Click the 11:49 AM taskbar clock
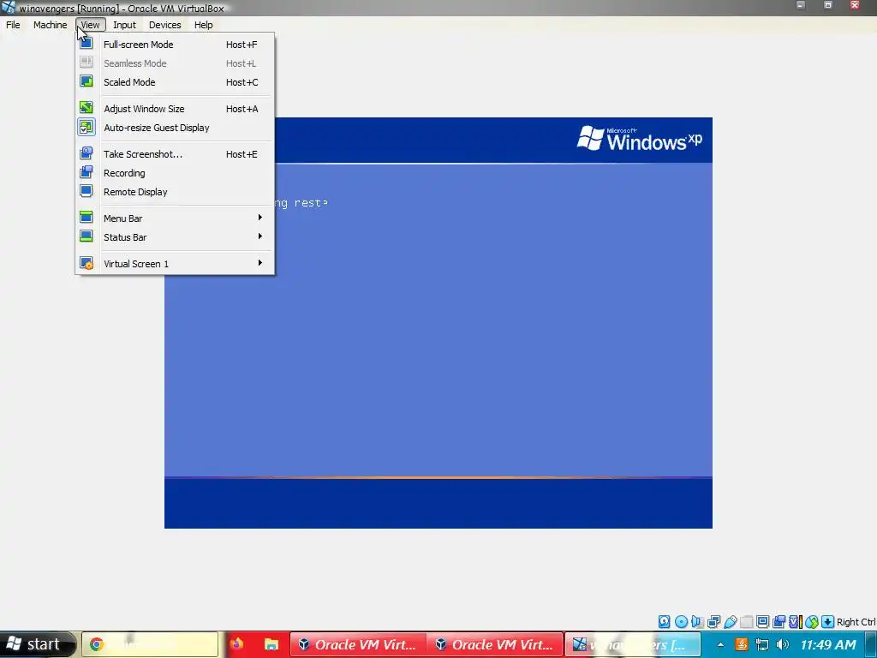 [828, 644]
